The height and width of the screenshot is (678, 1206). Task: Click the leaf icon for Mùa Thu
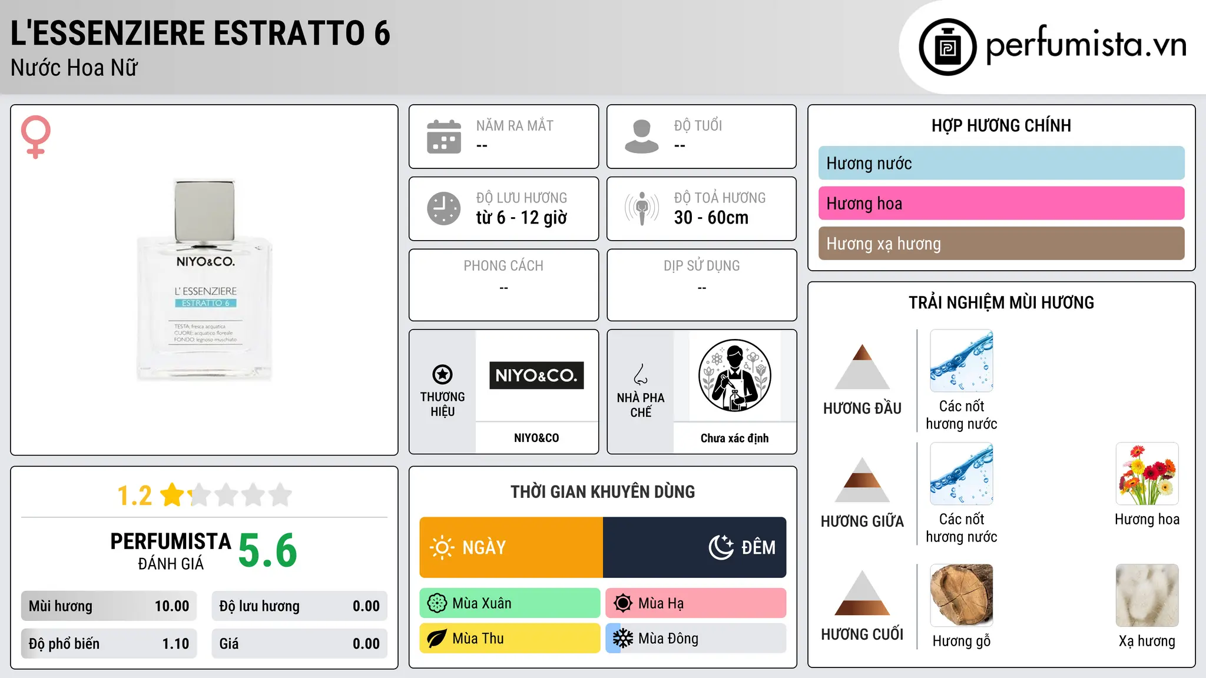437,639
